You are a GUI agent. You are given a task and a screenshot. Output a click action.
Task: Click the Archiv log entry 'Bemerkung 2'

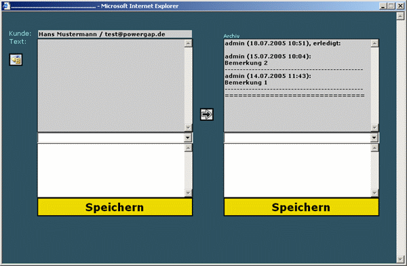(x=246, y=63)
